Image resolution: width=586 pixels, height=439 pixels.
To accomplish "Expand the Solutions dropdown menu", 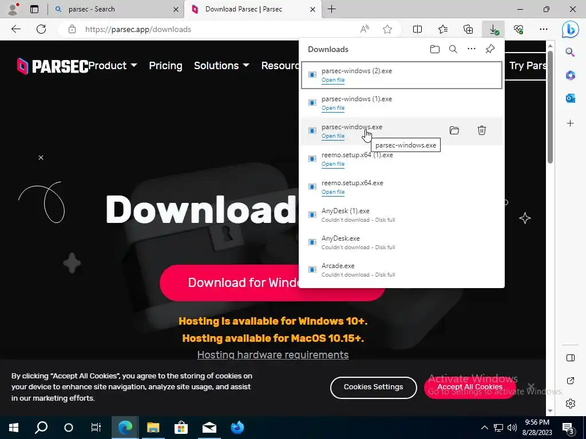I will tap(221, 66).
